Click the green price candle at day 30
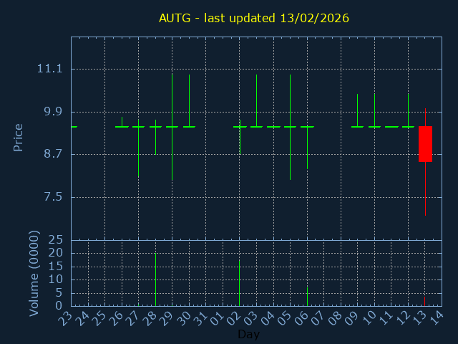Viewport: 458px width, 344px height. (x=189, y=101)
